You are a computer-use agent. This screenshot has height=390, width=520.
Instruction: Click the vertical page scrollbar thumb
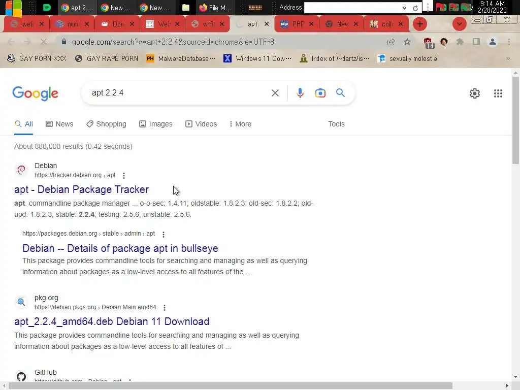coord(515,120)
